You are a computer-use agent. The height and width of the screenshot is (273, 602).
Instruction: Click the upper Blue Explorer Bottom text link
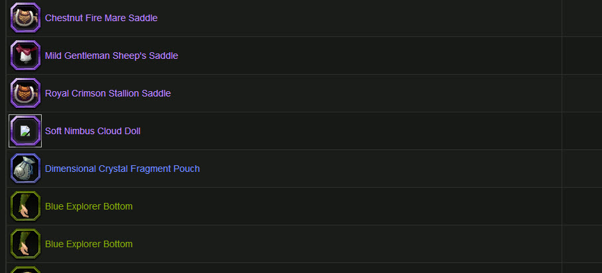click(89, 206)
